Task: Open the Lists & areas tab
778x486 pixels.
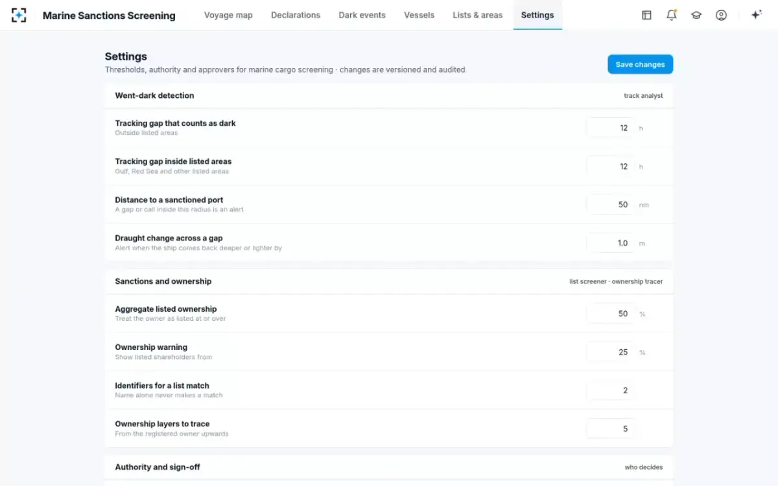Action: (478, 15)
